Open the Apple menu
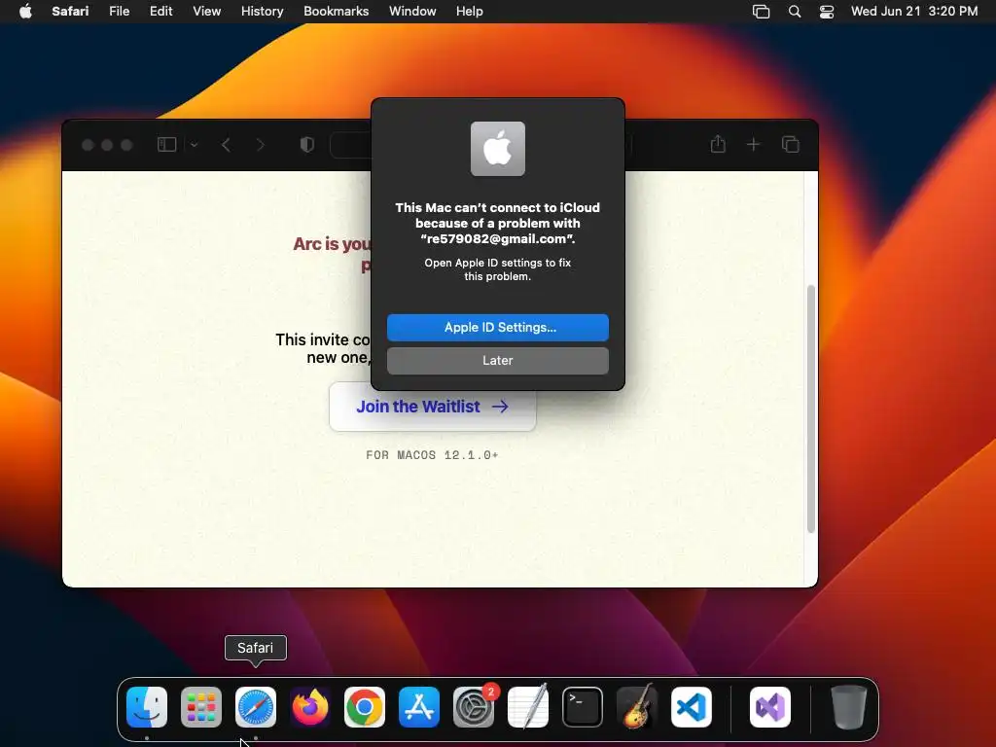 tap(25, 11)
